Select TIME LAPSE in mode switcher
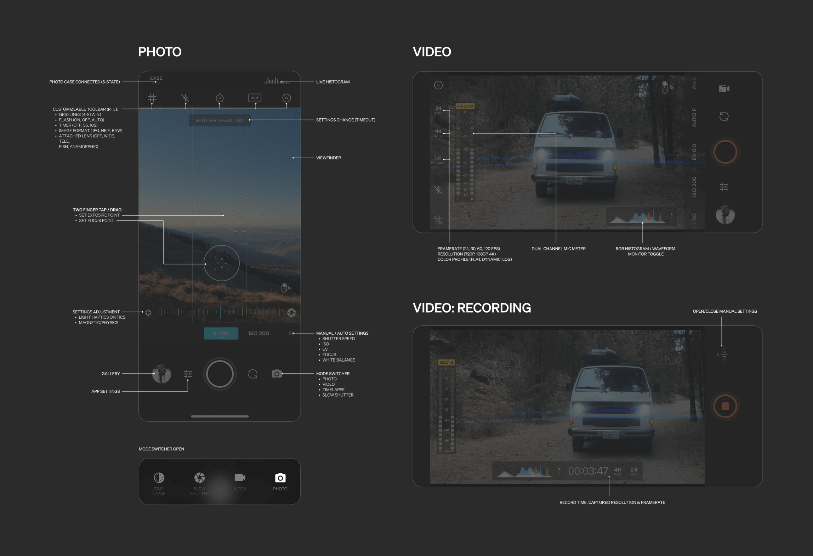 (x=159, y=484)
